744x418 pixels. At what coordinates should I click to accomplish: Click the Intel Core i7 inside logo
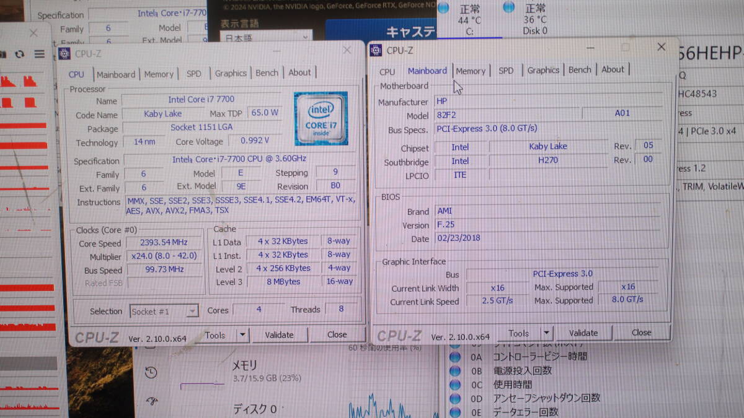[x=321, y=118]
